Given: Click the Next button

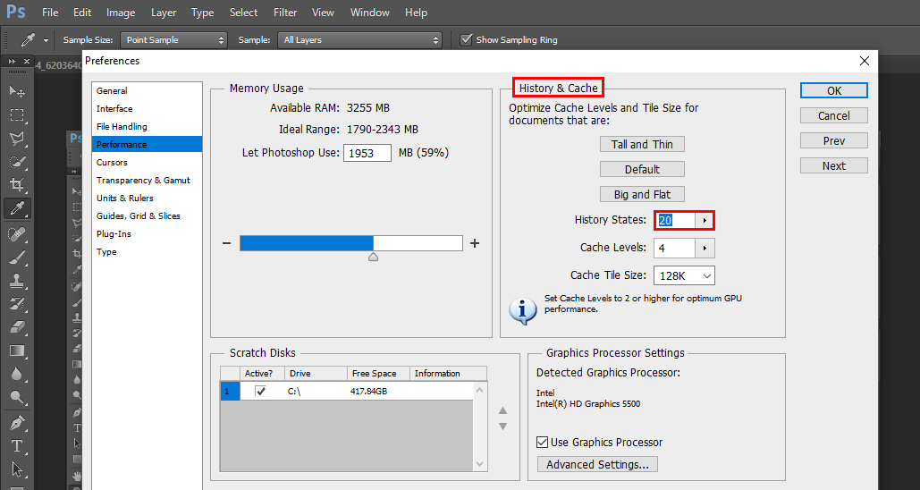Looking at the screenshot, I should click(834, 166).
